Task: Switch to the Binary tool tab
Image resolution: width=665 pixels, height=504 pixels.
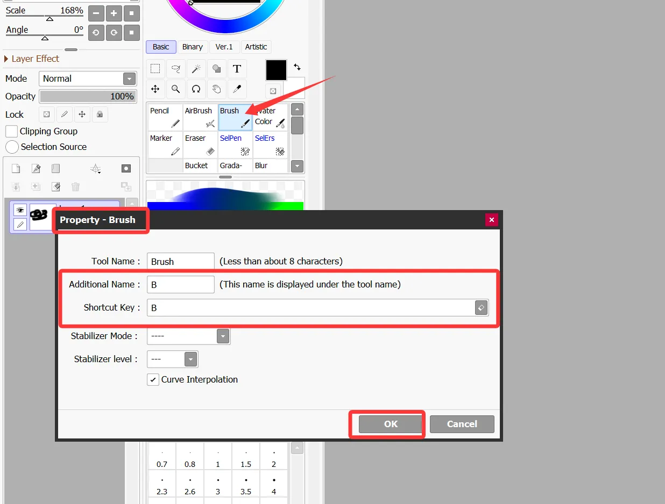Action: pos(193,47)
